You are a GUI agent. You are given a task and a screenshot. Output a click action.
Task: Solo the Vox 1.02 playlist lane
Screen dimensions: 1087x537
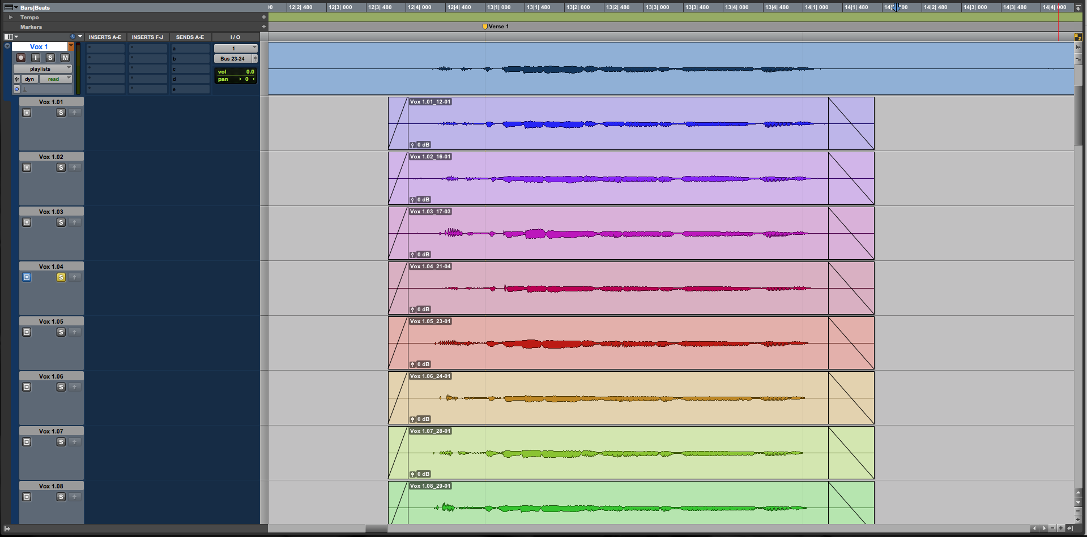pos(61,167)
